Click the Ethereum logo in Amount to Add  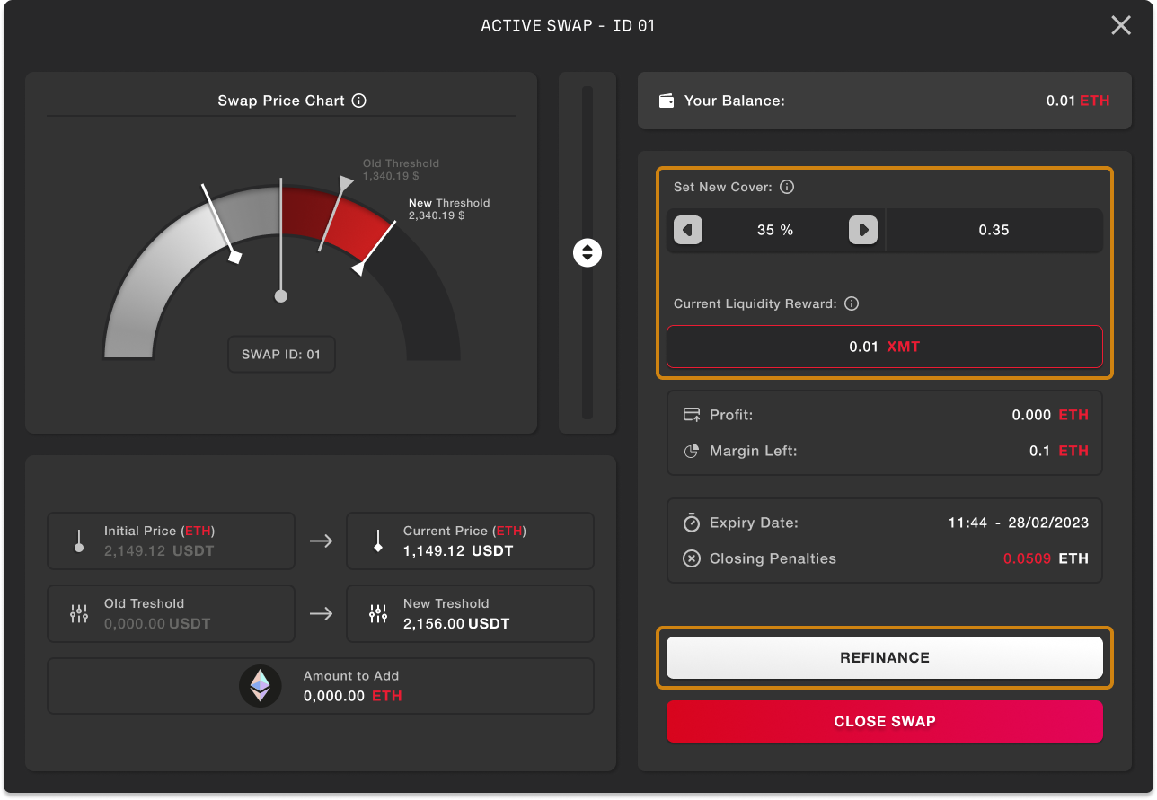tap(260, 686)
